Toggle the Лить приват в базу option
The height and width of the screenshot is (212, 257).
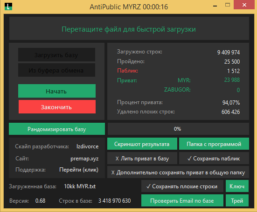pyautogui.click(x=142, y=158)
